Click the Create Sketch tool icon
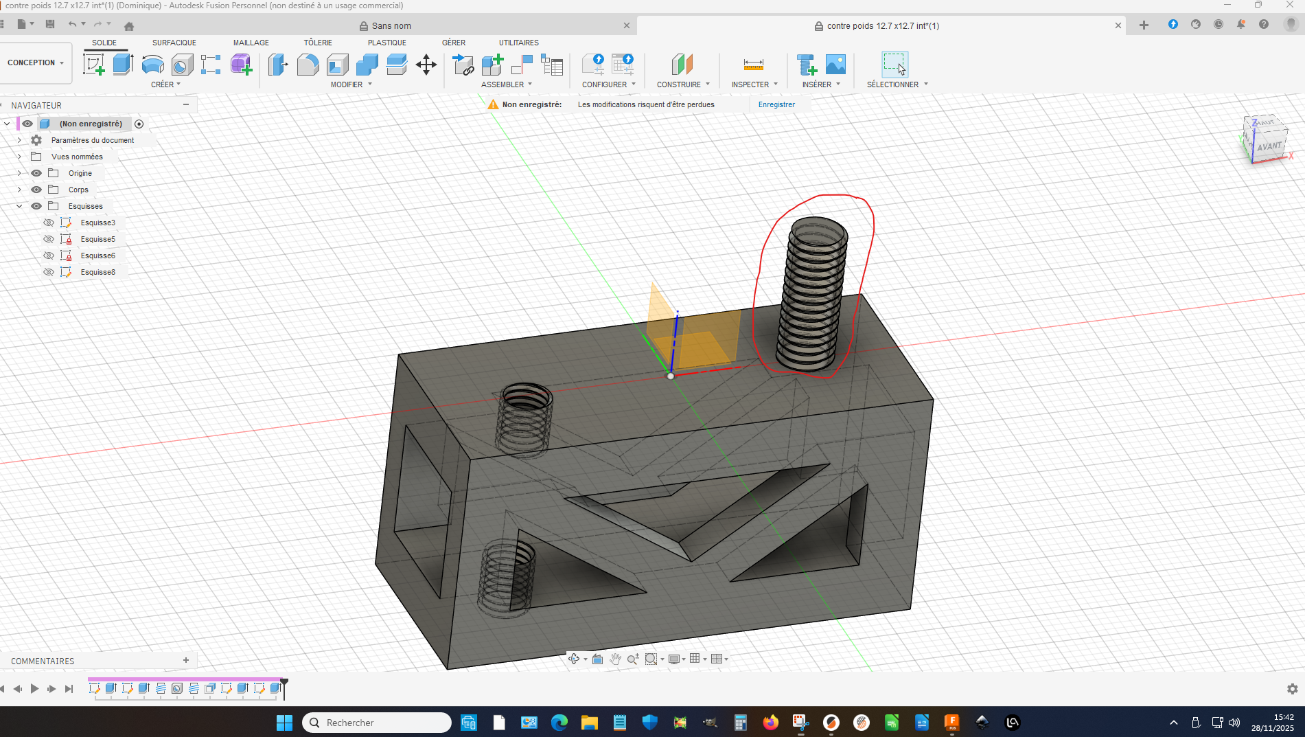1305x737 pixels. (93, 65)
